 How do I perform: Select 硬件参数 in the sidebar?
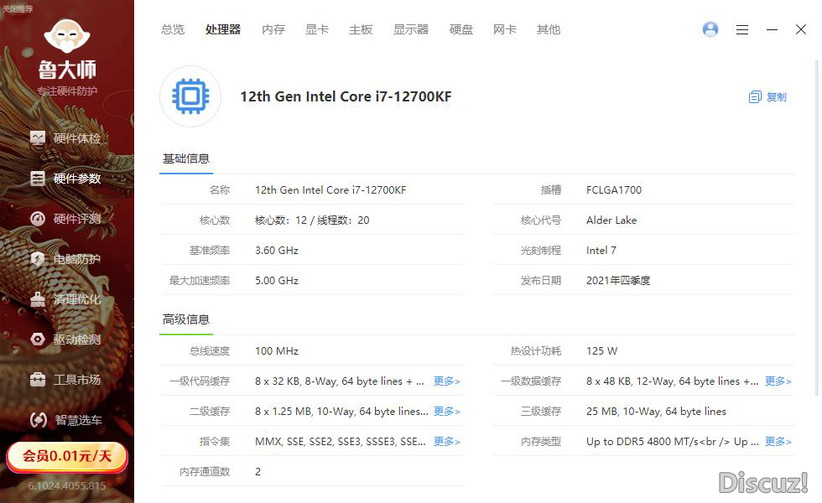(x=66, y=179)
